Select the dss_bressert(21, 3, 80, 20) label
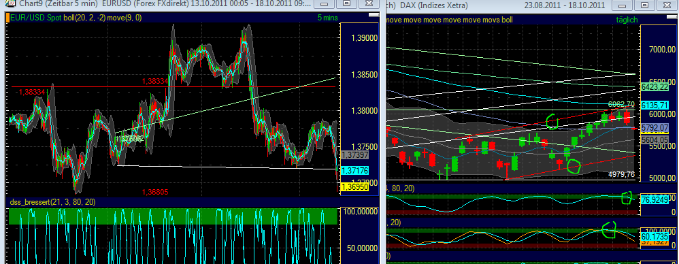This screenshot has width=679, height=264. point(52,202)
